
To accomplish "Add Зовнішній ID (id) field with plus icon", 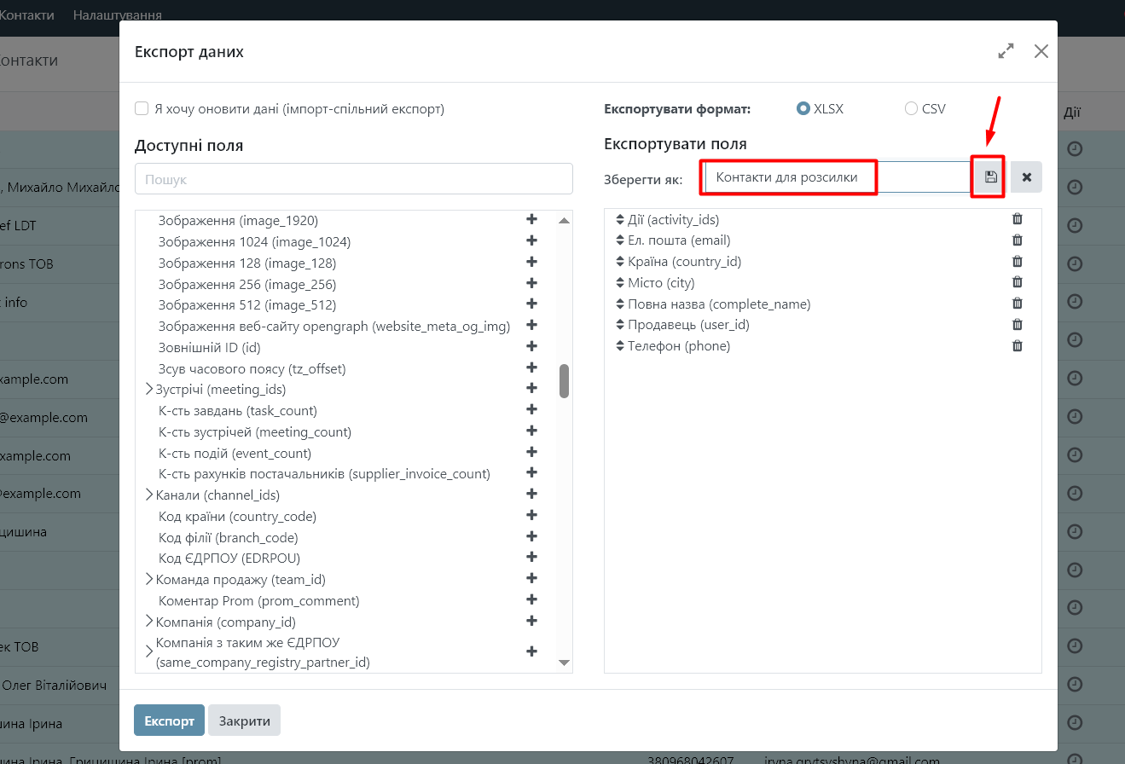I will (531, 346).
